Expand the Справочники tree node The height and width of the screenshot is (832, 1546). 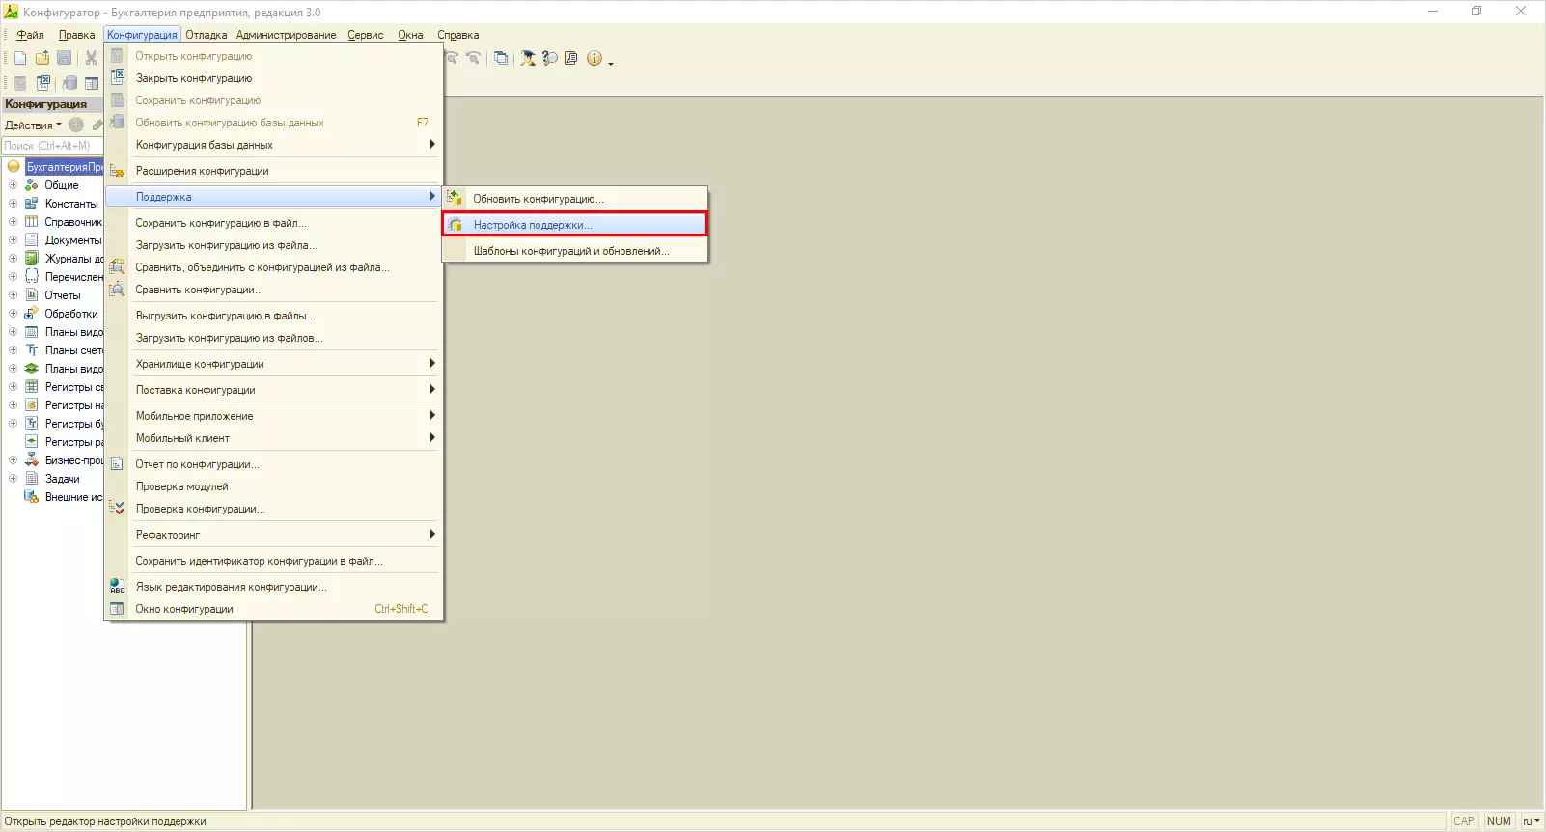click(x=13, y=222)
